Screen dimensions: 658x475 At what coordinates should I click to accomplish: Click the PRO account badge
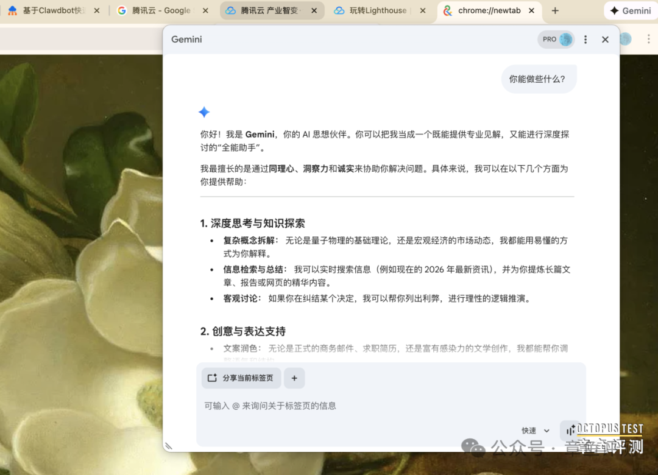click(556, 40)
